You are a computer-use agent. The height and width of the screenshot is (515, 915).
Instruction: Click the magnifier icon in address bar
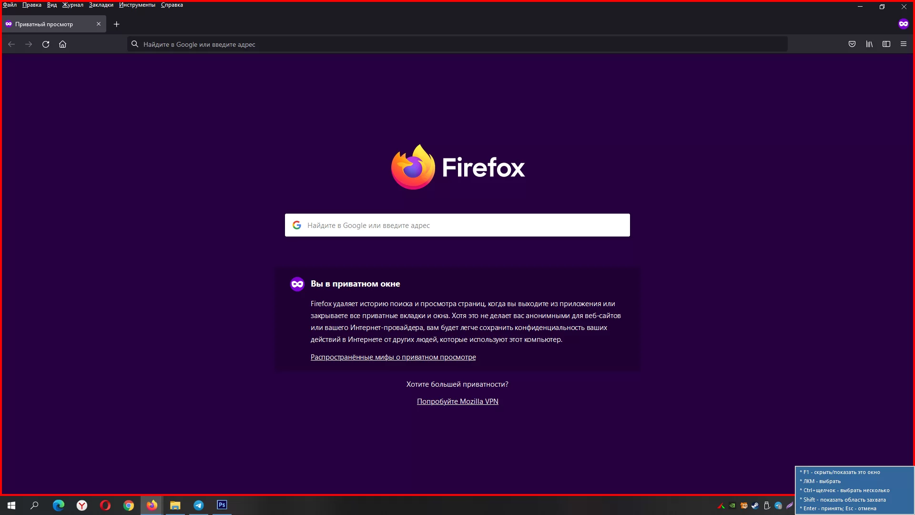(x=135, y=44)
